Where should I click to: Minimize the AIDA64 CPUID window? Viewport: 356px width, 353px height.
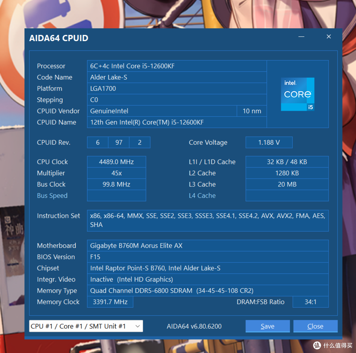301,37
